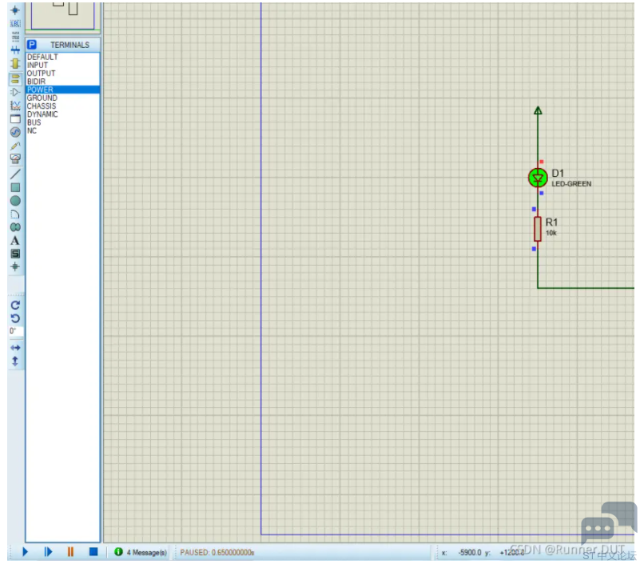The width and height of the screenshot is (644, 568).
Task: Click the horizontal mirror (X-flip) icon
Action: pyautogui.click(x=15, y=348)
